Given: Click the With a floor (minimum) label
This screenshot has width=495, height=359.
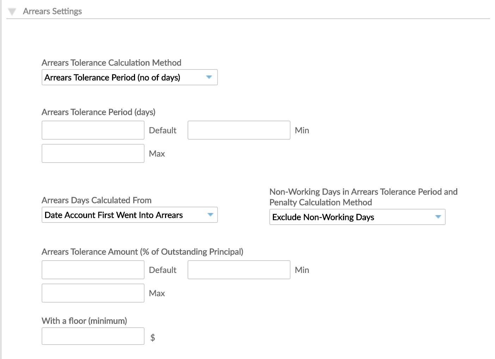Looking at the screenshot, I should pos(84,321).
